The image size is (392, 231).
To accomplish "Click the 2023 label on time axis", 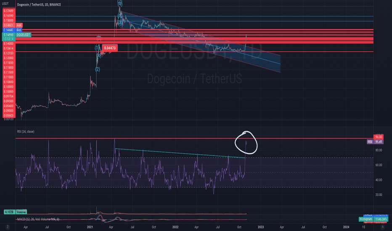I will point(261,227).
